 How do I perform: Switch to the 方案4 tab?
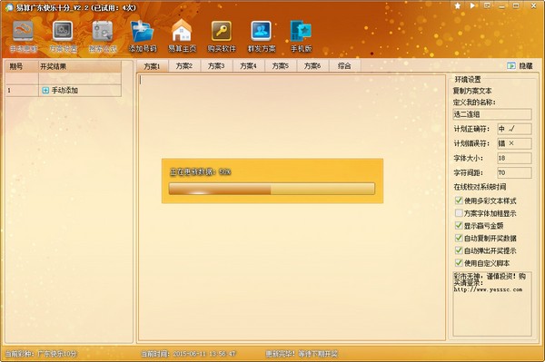pyautogui.click(x=248, y=65)
